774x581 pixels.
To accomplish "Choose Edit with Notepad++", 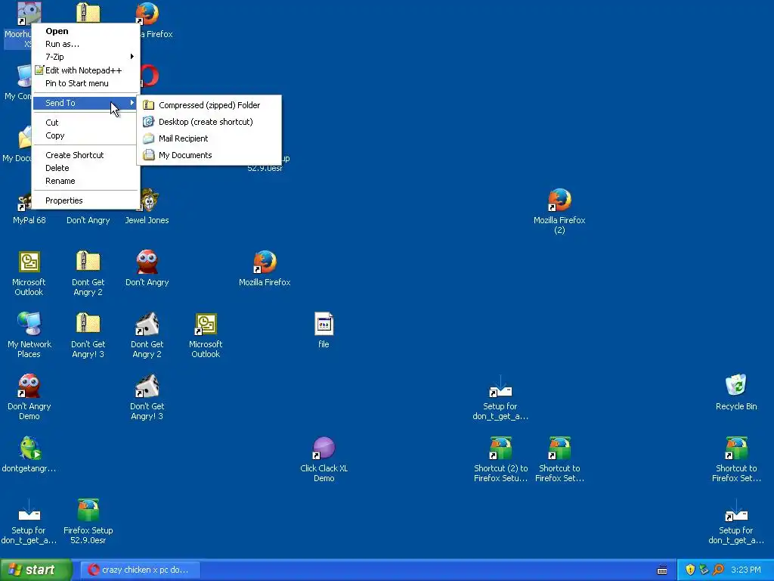I will pos(86,70).
